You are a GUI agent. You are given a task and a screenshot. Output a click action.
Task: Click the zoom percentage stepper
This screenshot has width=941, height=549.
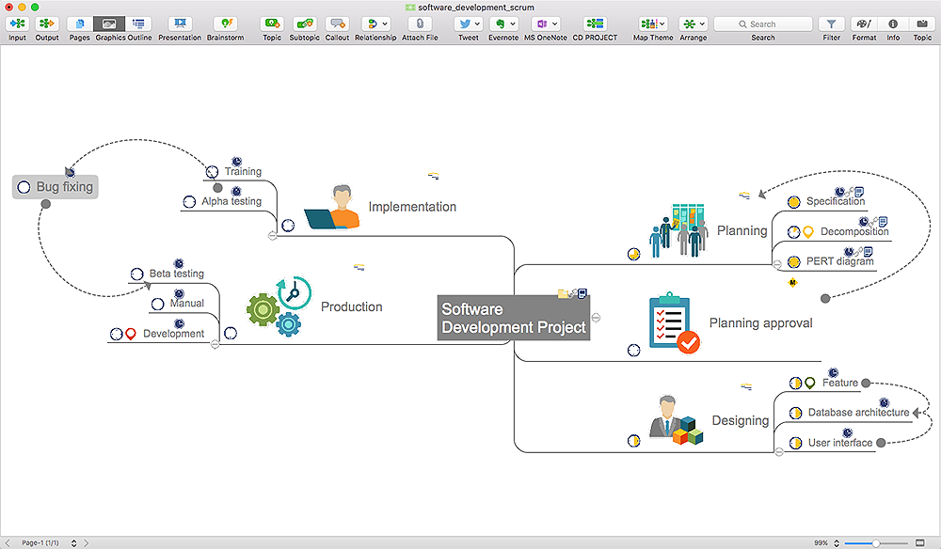point(837,543)
